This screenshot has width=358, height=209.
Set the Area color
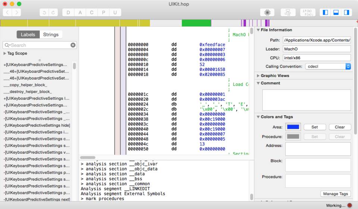(x=315, y=127)
